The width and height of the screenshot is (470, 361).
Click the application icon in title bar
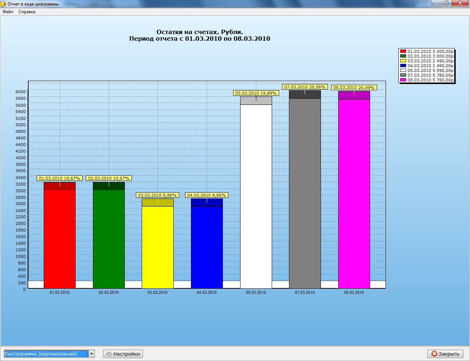tap(3, 4)
